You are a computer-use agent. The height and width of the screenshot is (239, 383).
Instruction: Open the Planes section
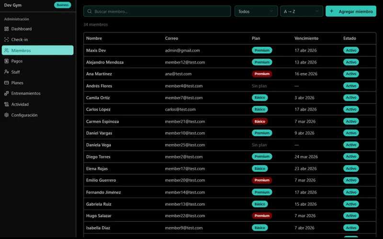tap(37, 83)
